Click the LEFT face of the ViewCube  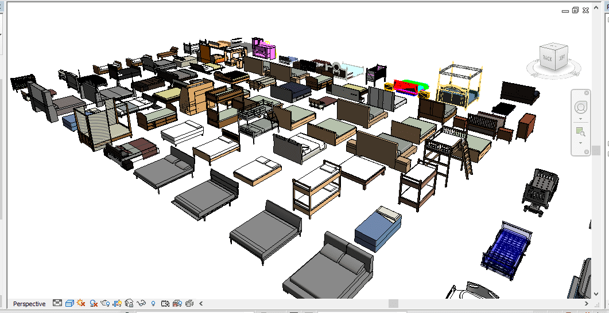(x=562, y=57)
